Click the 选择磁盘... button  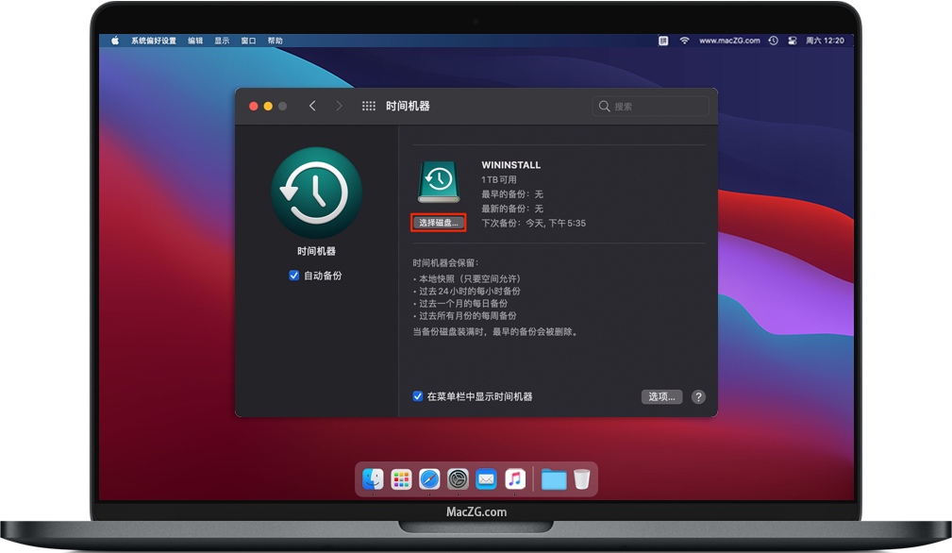[x=439, y=223]
